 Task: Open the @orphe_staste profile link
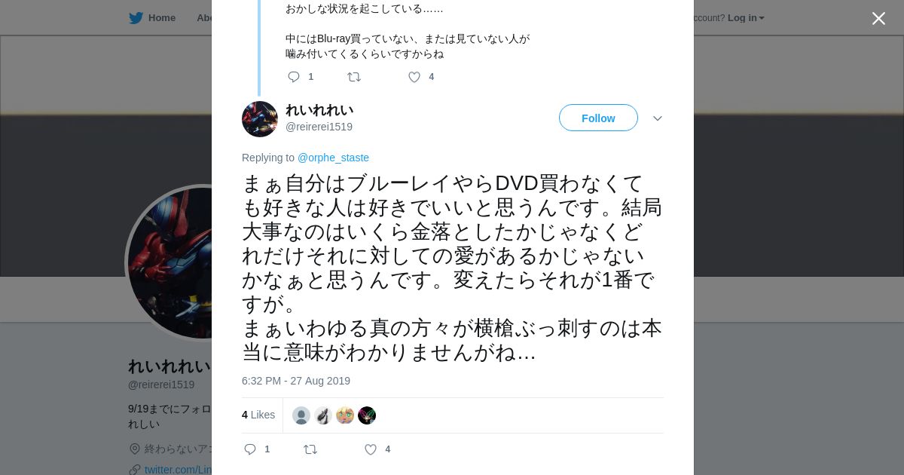pos(333,158)
